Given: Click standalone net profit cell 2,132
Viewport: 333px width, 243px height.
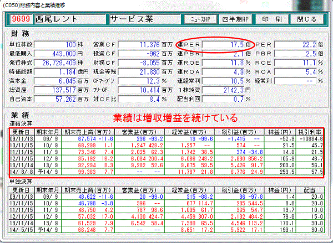Looking at the screenshot, I should point(238,216).
